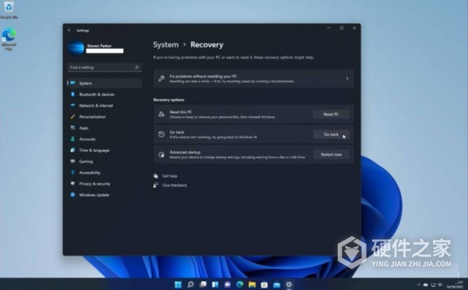Open Widgets on the taskbar
The width and height of the screenshot is (468, 290).
click(215, 285)
